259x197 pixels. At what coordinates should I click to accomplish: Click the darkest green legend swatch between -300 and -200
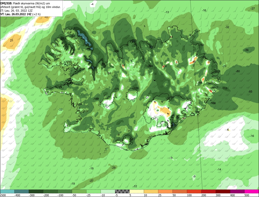[x=36, y=192]
